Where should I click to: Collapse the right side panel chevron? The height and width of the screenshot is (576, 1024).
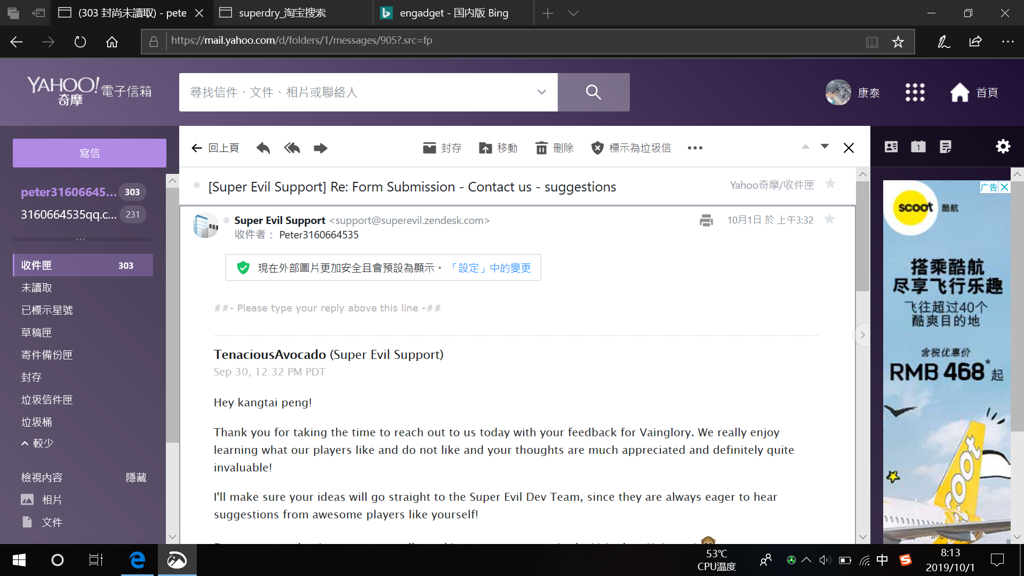tap(862, 335)
